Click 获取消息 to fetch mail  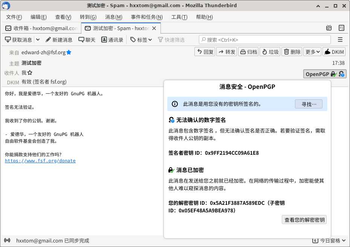(x=18, y=40)
